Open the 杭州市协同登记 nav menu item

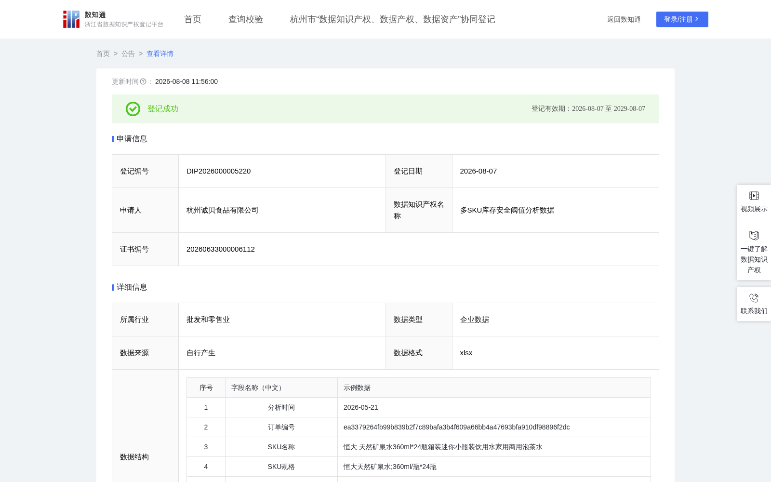(x=393, y=19)
